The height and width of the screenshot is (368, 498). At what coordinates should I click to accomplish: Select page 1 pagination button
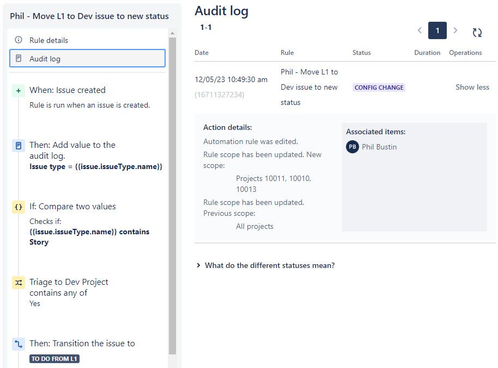point(438,30)
